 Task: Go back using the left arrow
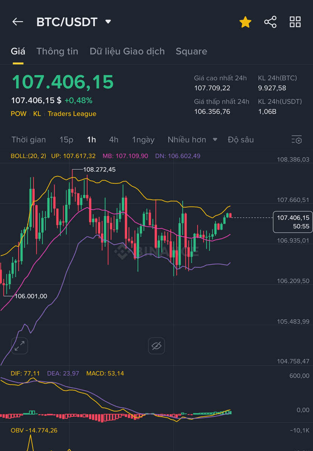click(x=18, y=22)
